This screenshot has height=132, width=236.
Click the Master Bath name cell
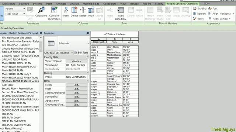pyautogui.click(x=115, y=58)
